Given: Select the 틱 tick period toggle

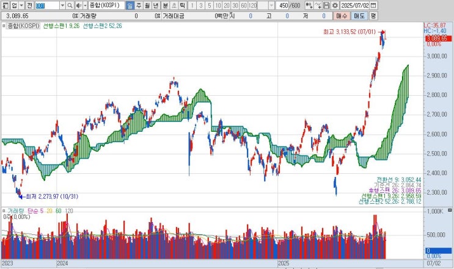Looking at the screenshot, I should (182, 5).
